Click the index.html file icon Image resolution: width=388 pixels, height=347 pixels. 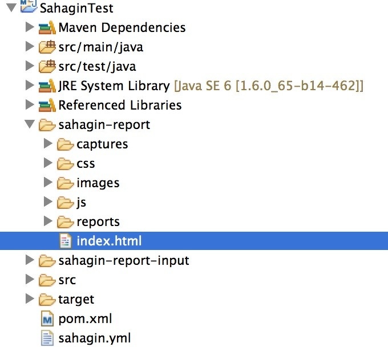tap(66, 241)
